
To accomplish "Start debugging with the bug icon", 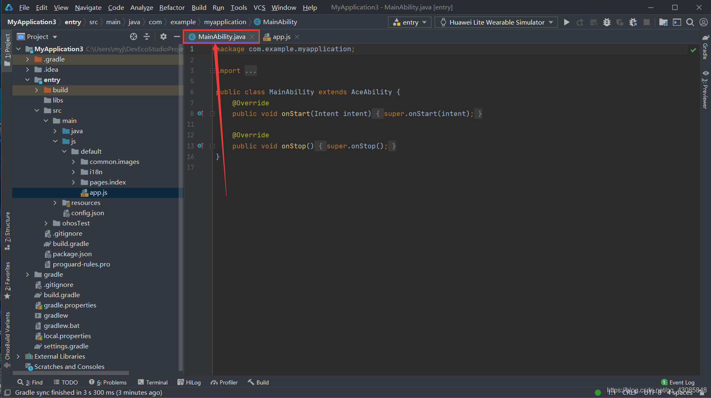I will point(607,22).
